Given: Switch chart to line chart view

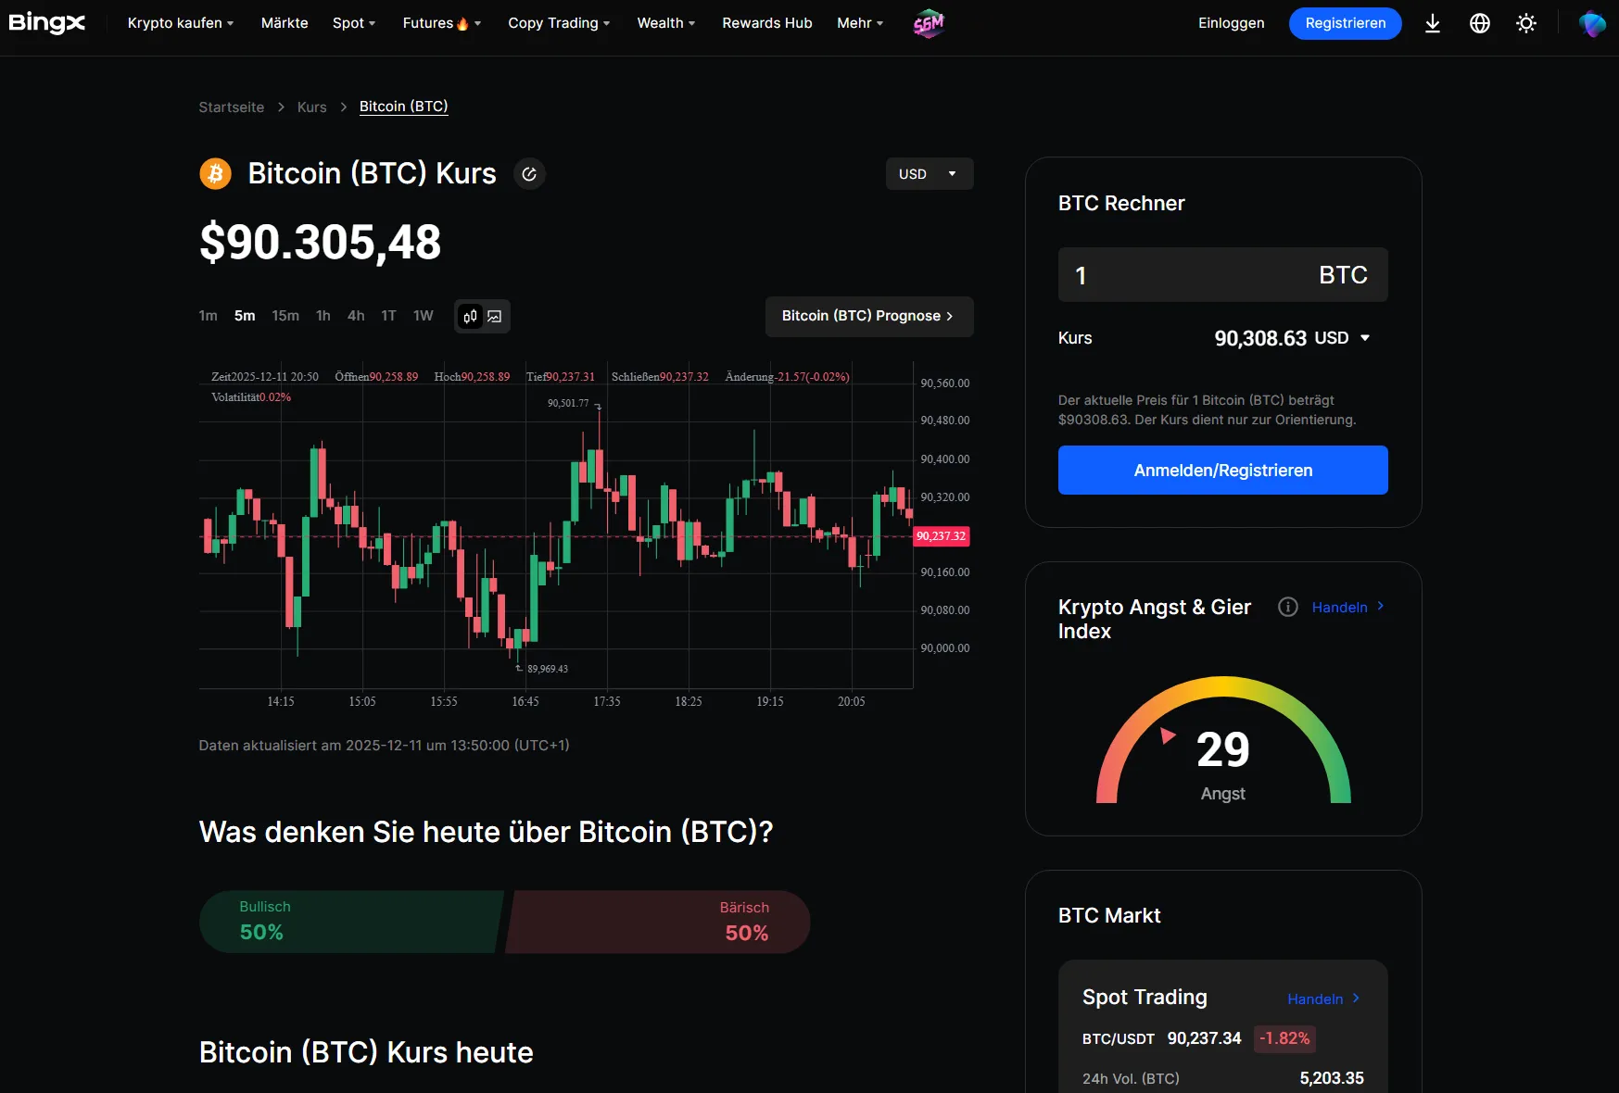Looking at the screenshot, I should (x=495, y=316).
